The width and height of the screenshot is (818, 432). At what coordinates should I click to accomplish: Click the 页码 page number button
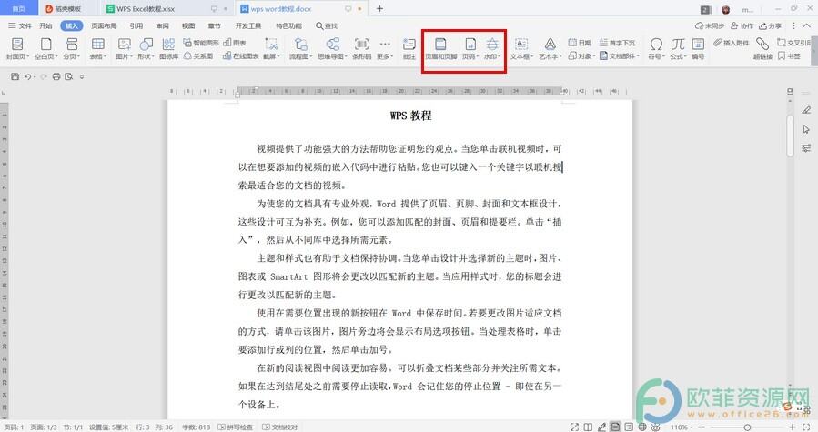[x=470, y=48]
